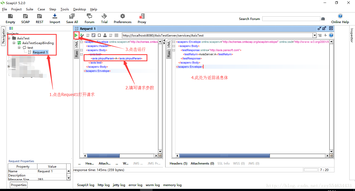
Task: Collapse the test operation node
Action: pyautogui.click(x=19, y=47)
